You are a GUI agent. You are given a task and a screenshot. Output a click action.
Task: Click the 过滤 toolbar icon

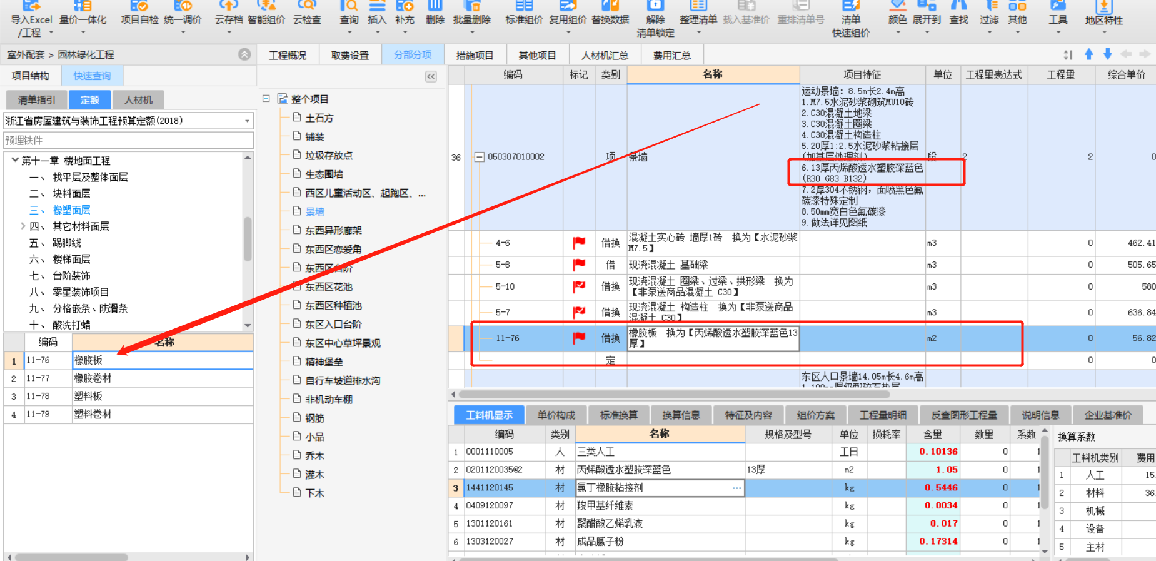[989, 14]
